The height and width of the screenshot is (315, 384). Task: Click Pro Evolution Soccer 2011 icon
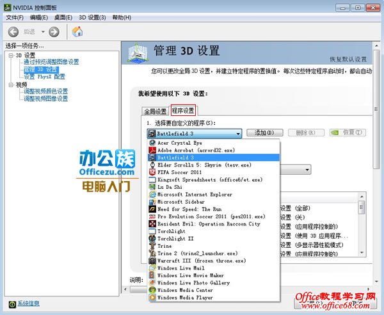click(152, 216)
